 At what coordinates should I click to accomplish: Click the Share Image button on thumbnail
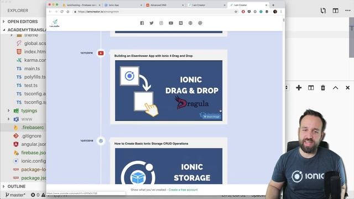click(x=211, y=117)
